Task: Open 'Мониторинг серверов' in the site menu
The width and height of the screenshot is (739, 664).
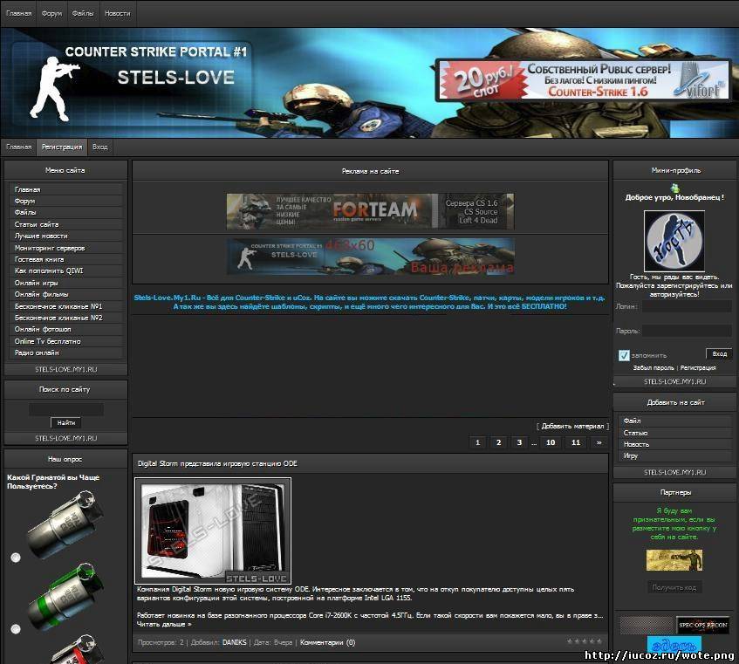Action: [66, 248]
